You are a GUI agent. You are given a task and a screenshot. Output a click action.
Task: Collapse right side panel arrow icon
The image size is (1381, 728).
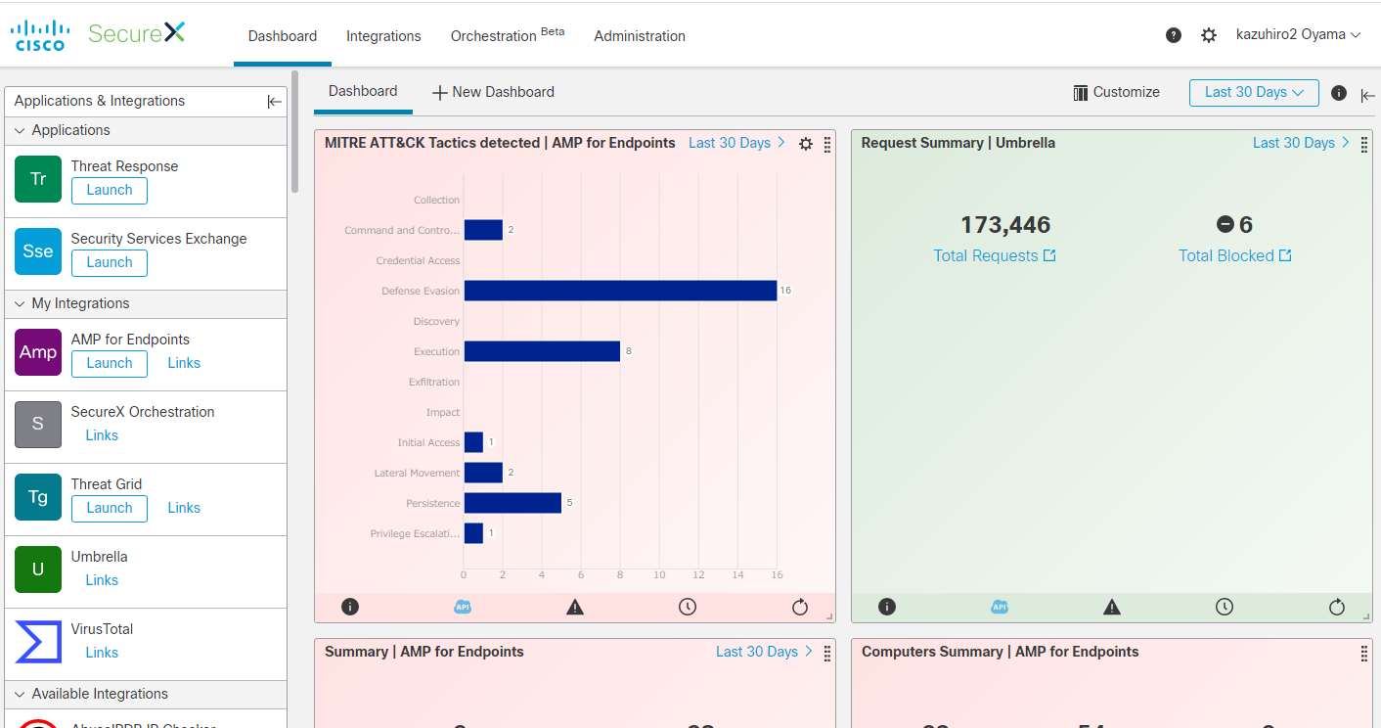pyautogui.click(x=1368, y=95)
